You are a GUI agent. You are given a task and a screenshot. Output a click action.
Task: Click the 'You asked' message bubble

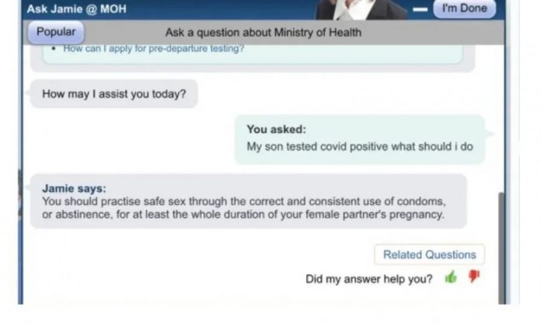(359, 138)
